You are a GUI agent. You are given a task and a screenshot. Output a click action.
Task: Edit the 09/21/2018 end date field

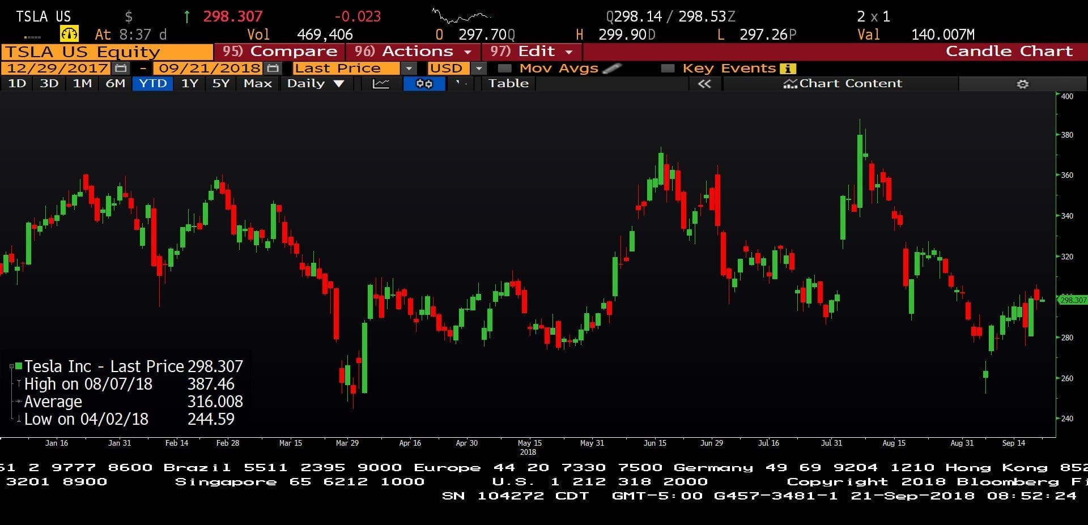pos(209,69)
